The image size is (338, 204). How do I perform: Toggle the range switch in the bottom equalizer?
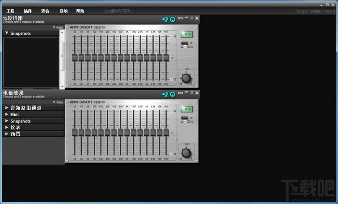click(184, 118)
